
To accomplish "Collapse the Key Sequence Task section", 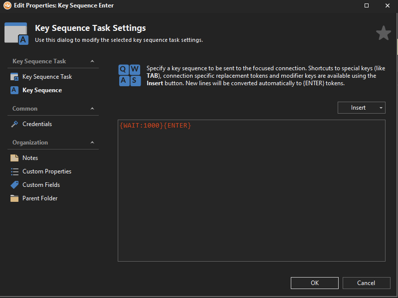I will (92, 61).
